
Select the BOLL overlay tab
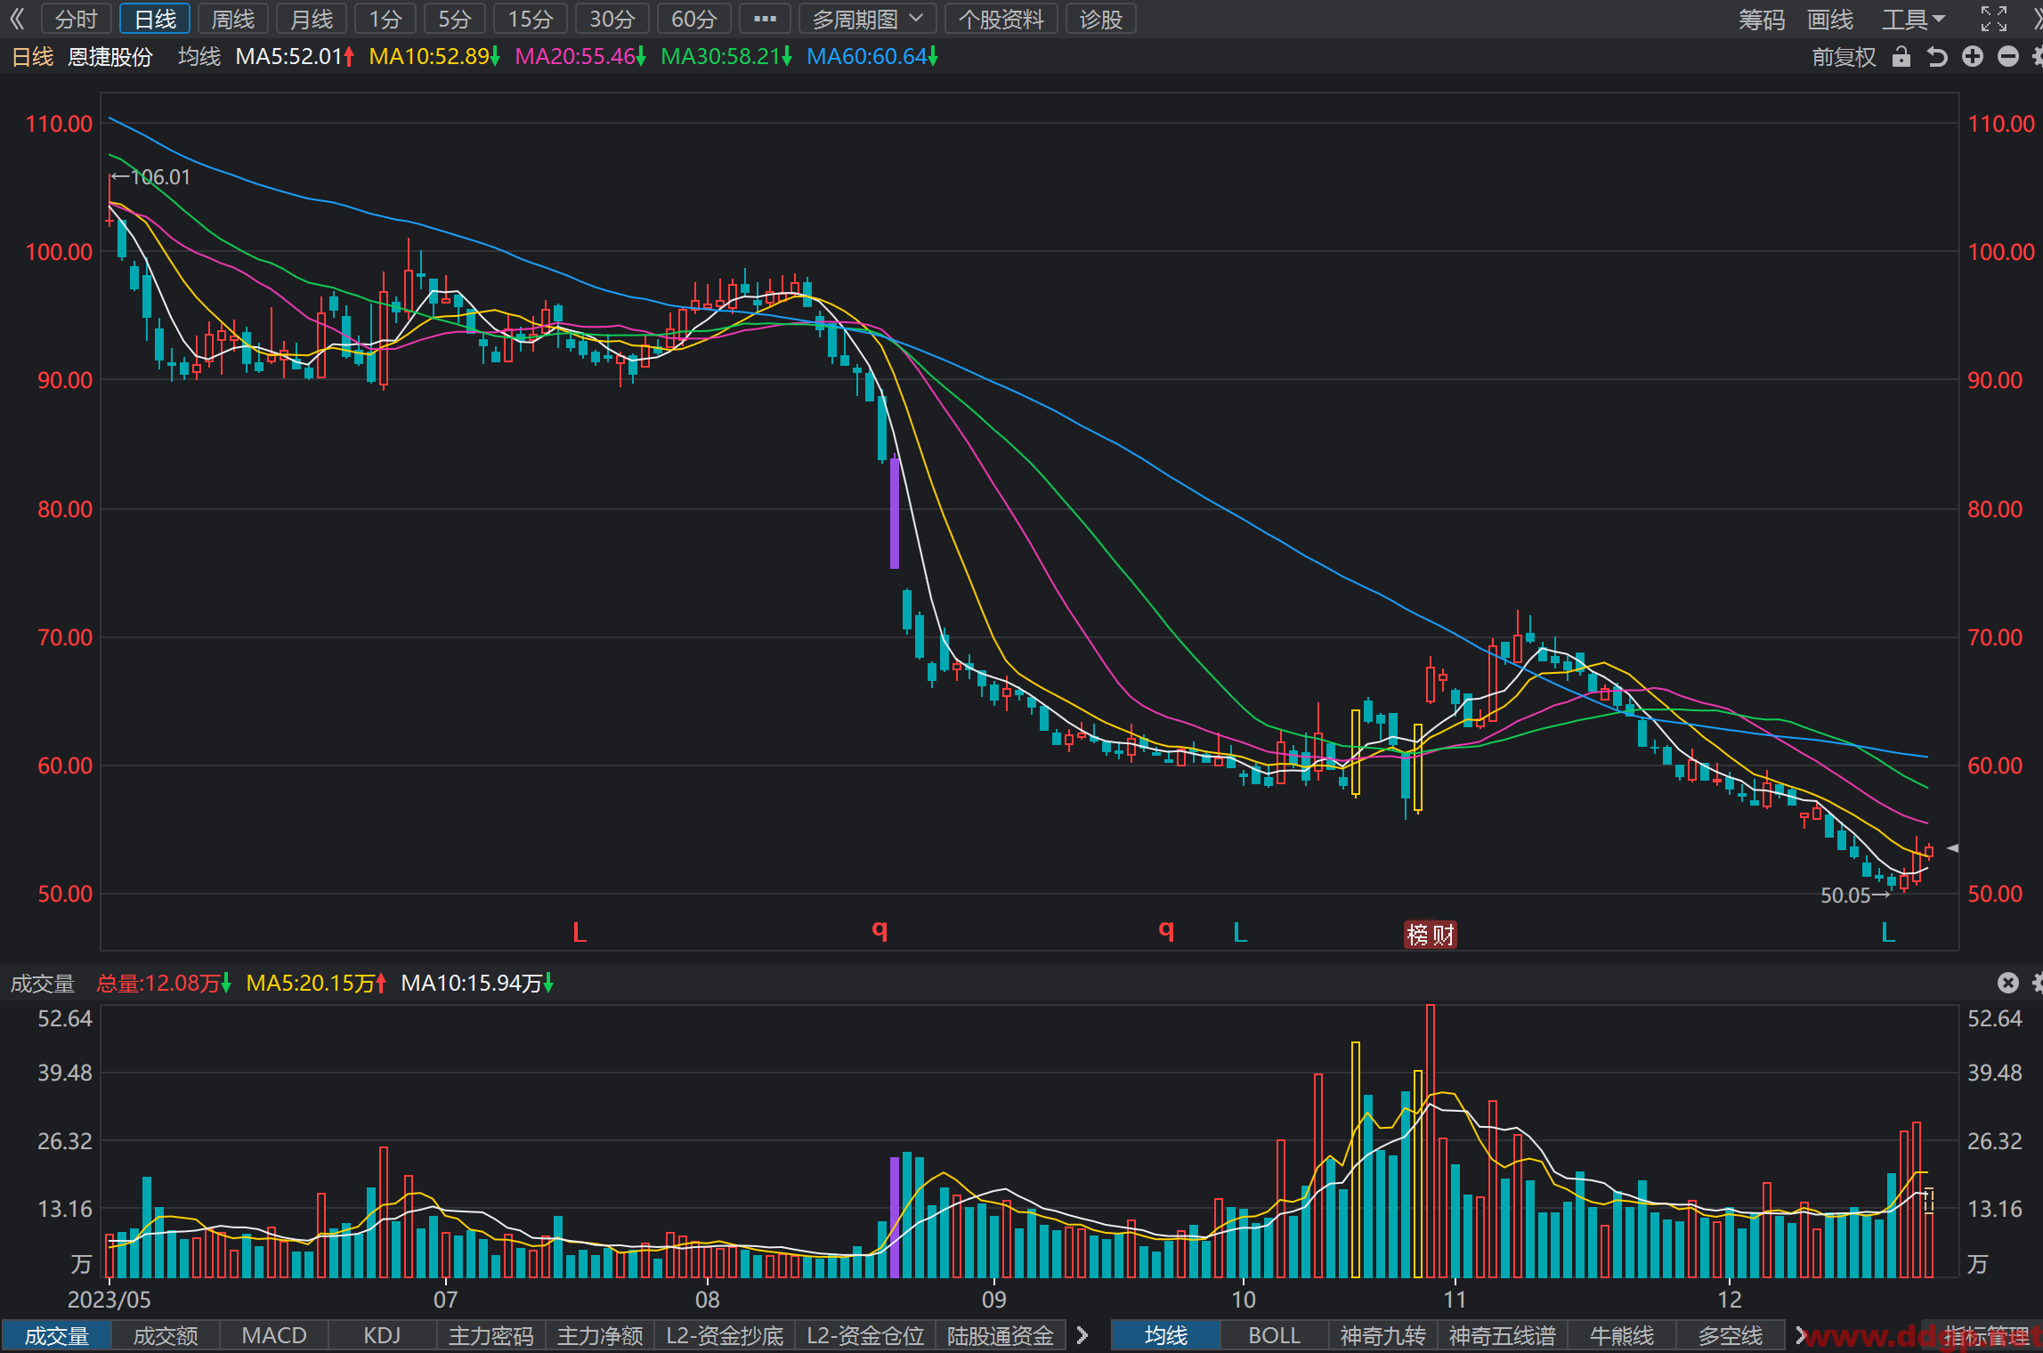pos(1274,1336)
